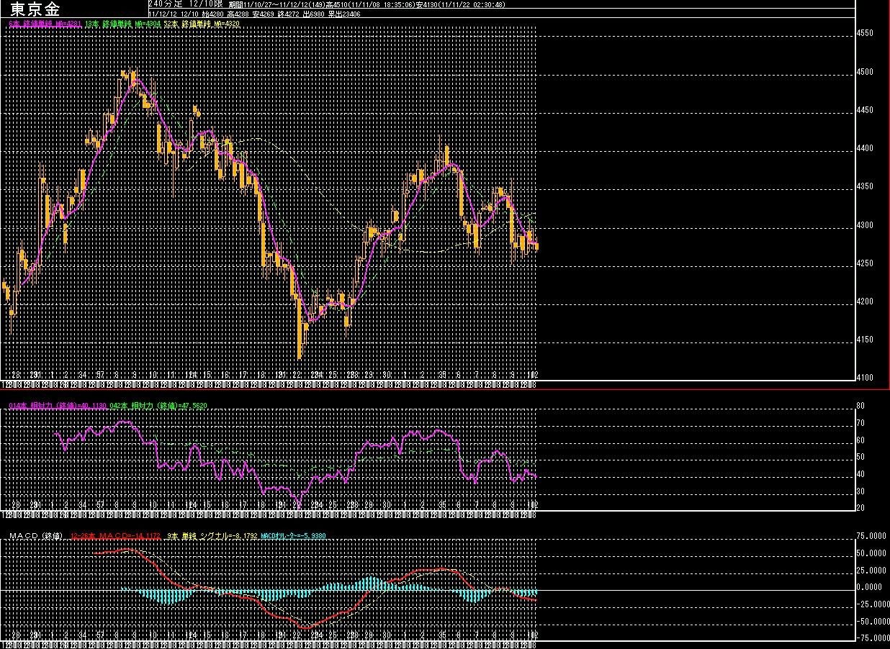This screenshot has width=890, height=649.
Task: Click the red 12-26本 MACD value legend
Action: click(116, 536)
